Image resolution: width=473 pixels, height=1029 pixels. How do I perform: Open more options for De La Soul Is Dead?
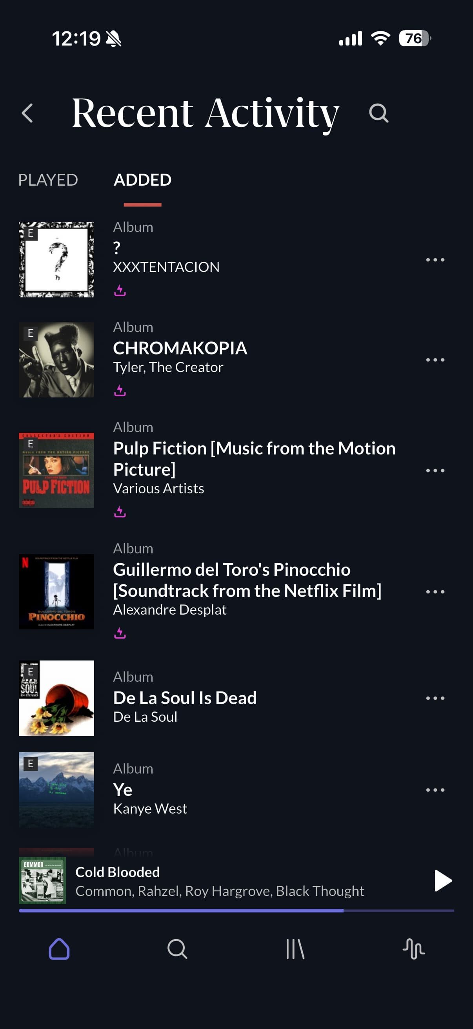click(x=435, y=698)
